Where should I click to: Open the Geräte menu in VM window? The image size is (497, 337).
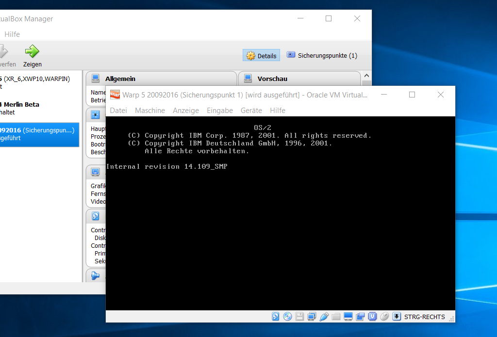point(251,111)
